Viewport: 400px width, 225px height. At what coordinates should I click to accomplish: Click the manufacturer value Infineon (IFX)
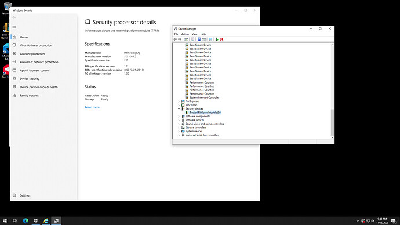click(132, 53)
